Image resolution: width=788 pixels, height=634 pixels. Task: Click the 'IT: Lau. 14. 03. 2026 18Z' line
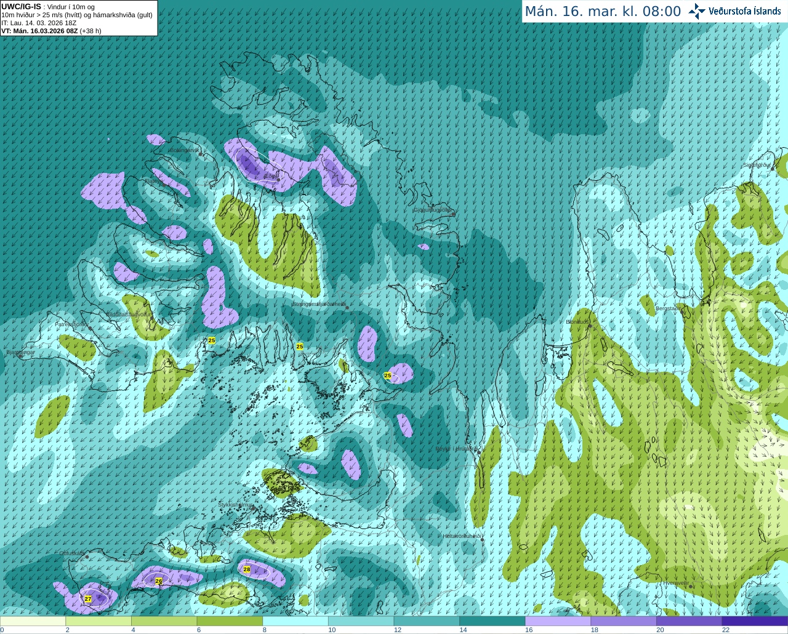[x=39, y=23]
